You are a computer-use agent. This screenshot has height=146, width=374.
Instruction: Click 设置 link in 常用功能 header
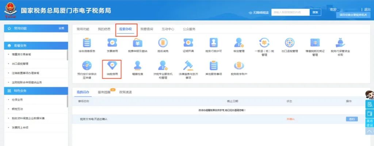click(61, 28)
